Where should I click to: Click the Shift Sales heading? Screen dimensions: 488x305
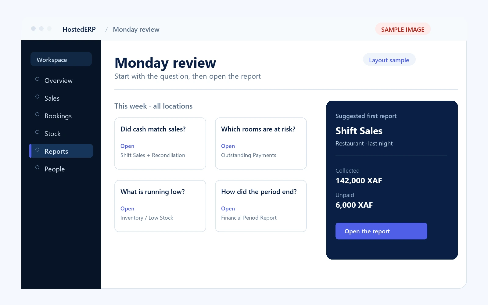click(x=359, y=131)
